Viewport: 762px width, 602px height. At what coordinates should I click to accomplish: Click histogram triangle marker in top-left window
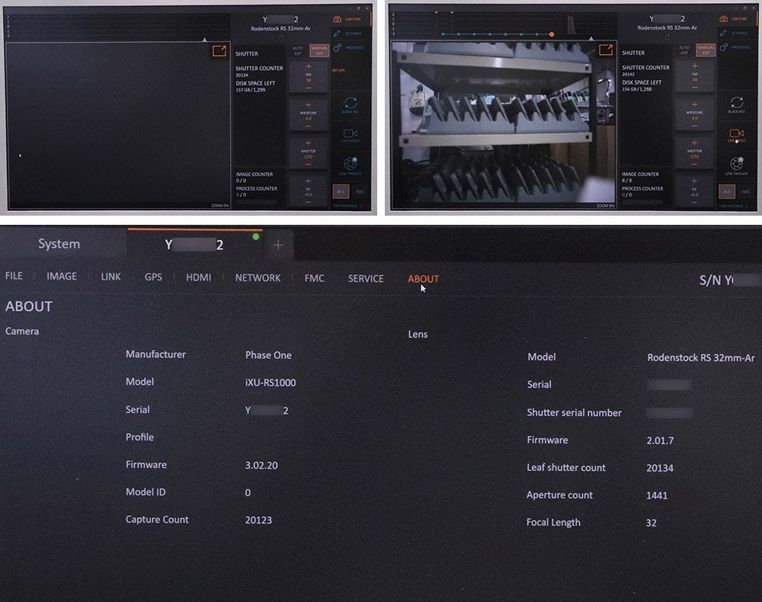coord(204,40)
